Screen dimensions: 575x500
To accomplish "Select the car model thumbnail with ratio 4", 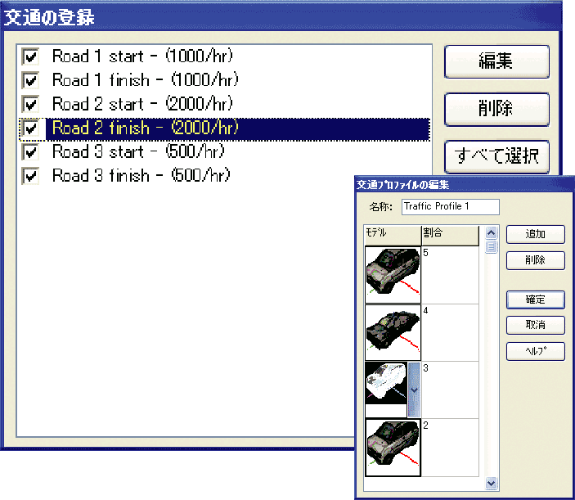I will tap(393, 332).
